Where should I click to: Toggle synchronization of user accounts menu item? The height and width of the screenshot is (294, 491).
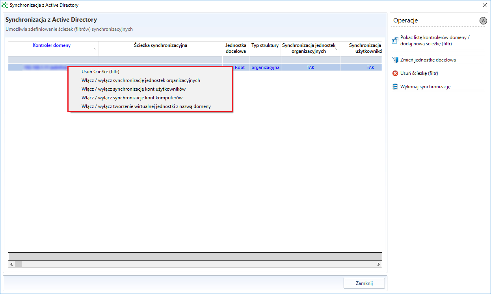coord(134,89)
